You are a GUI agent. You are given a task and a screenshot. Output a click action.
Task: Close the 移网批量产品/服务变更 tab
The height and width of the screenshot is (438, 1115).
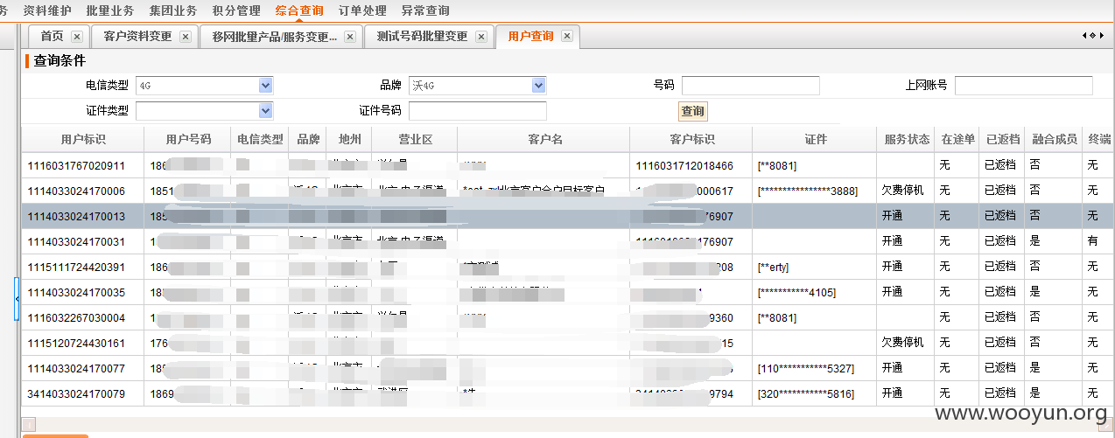[349, 37]
